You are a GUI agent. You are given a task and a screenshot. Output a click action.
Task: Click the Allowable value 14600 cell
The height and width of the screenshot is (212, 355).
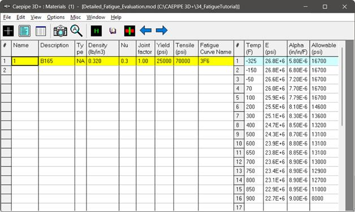[324, 107]
